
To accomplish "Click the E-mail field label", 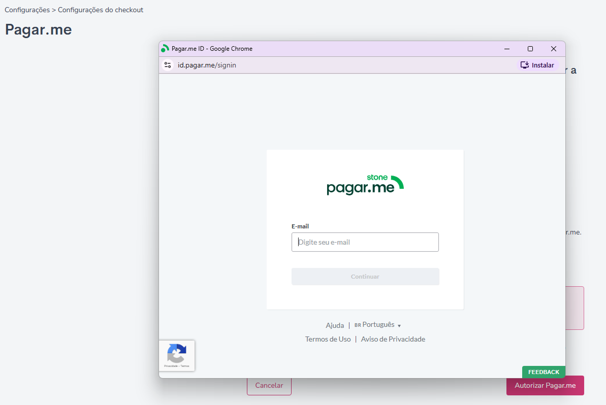I will click(x=300, y=226).
